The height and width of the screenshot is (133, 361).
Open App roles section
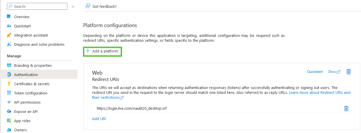tap(22, 121)
